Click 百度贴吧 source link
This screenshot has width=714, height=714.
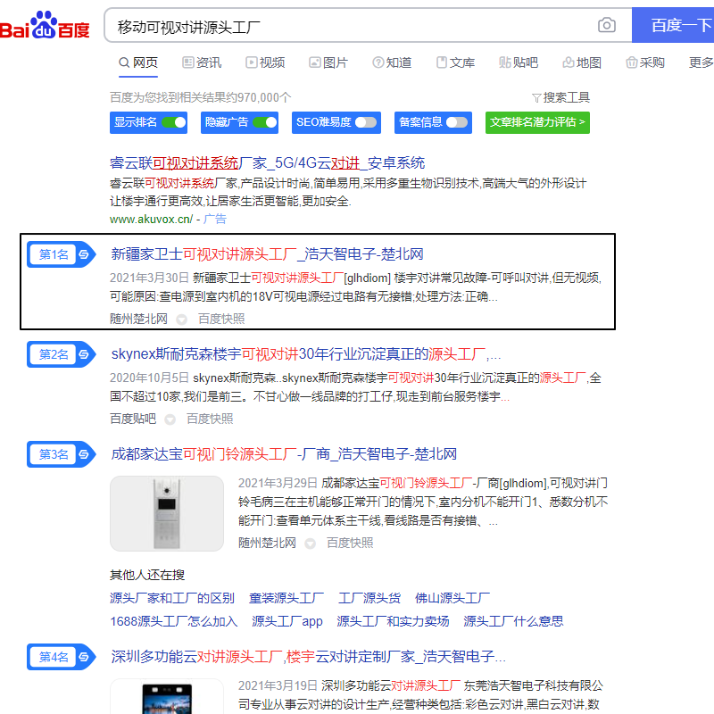[x=133, y=419]
